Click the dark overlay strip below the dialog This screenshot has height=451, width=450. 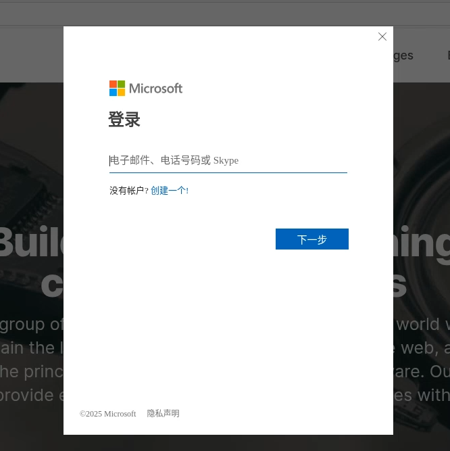coord(225,443)
